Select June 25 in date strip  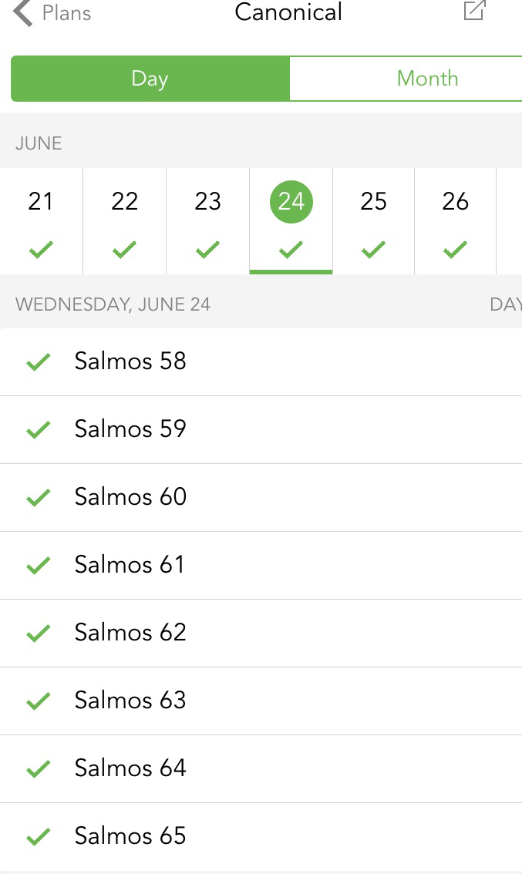tap(373, 202)
